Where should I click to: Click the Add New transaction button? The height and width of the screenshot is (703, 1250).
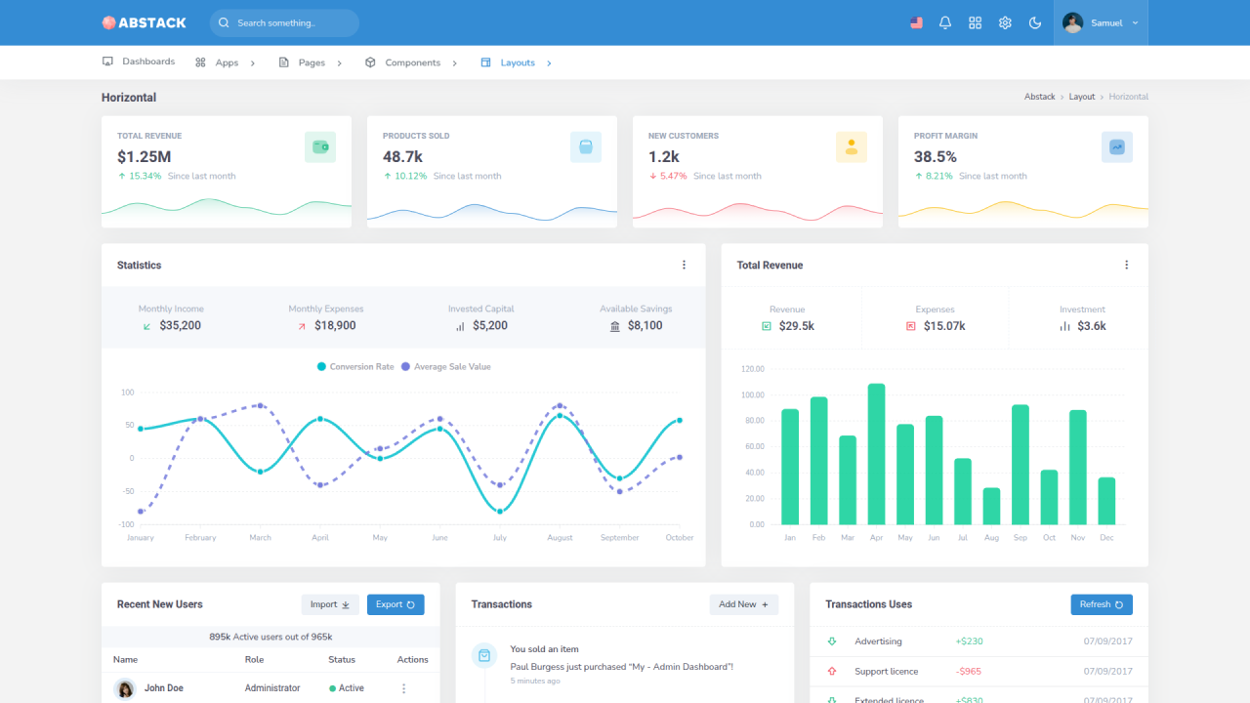click(x=744, y=604)
